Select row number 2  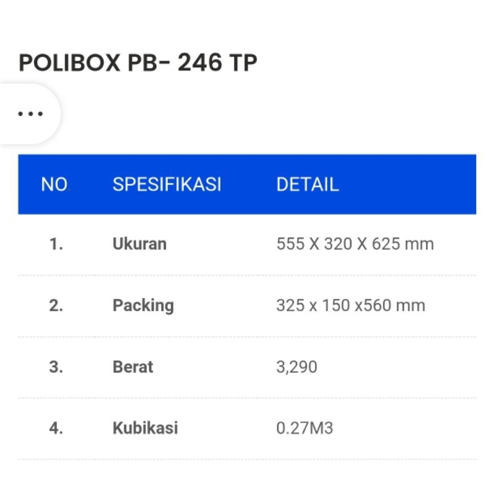click(x=56, y=305)
